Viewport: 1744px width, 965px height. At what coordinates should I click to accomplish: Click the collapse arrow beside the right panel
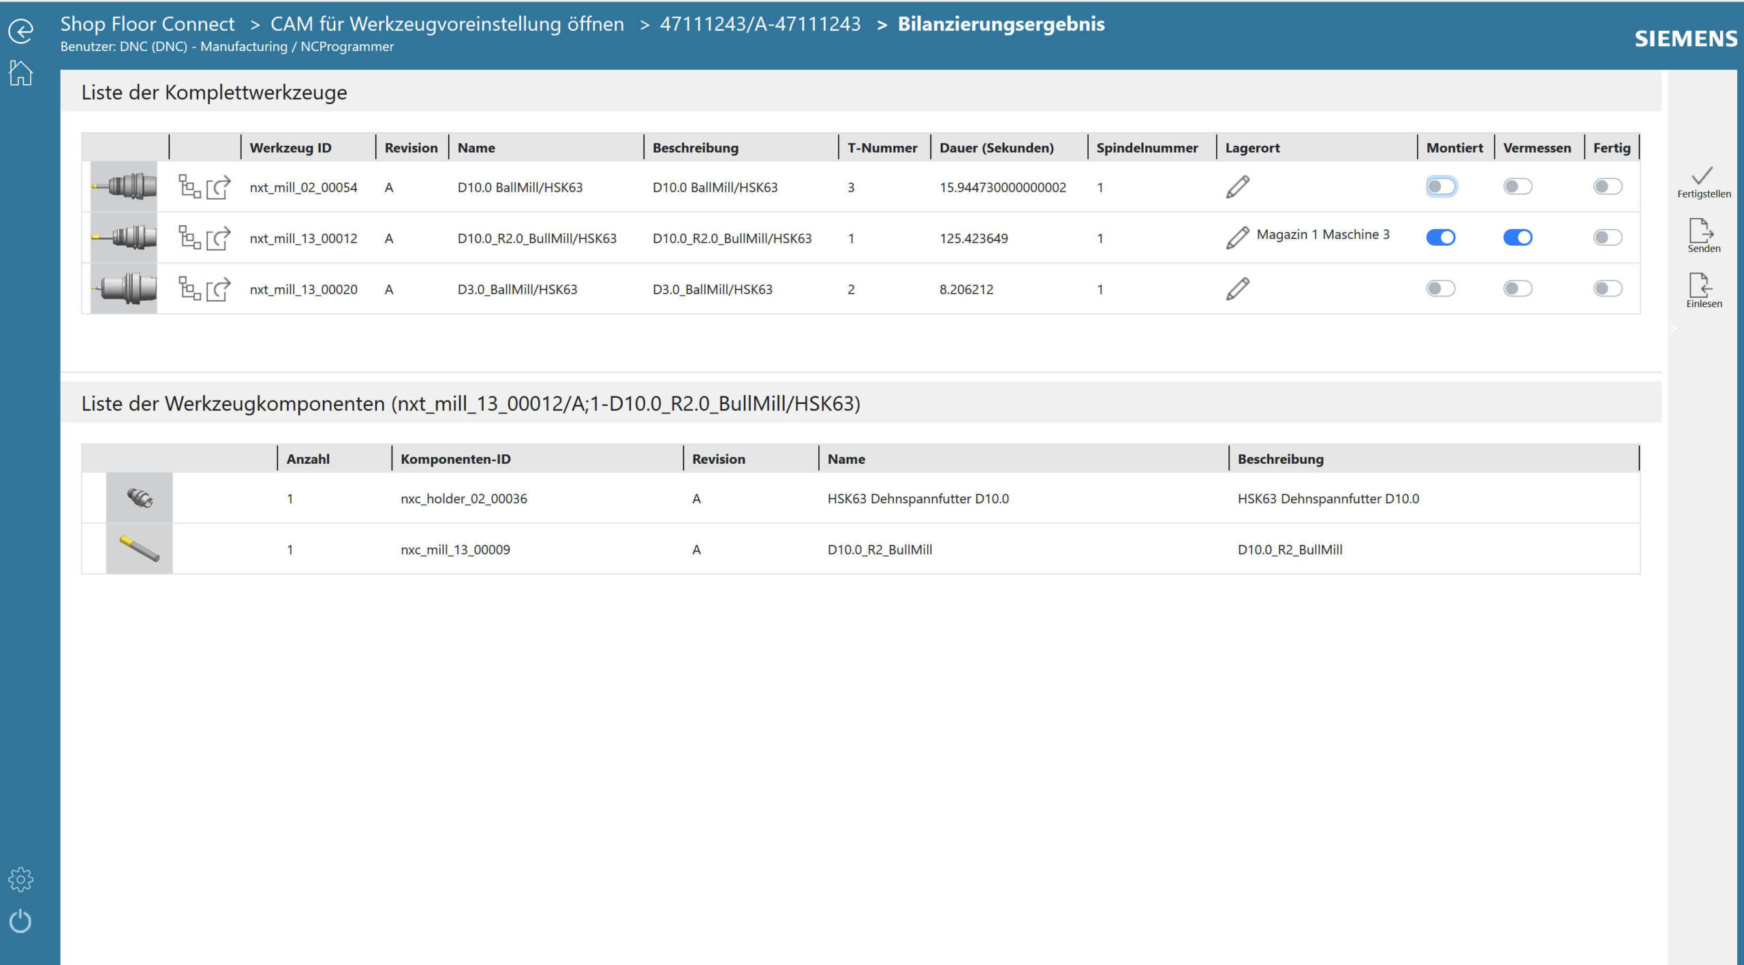(1673, 328)
